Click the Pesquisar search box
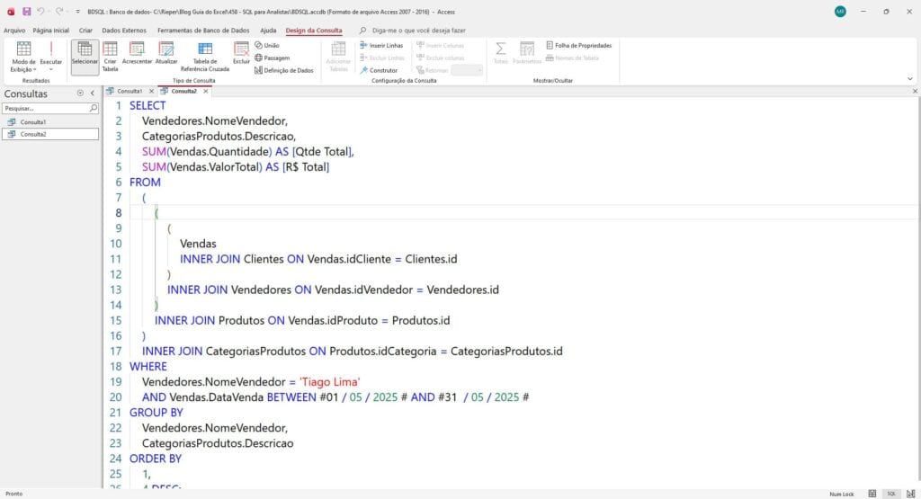This screenshot has height=499, width=921. (45, 108)
